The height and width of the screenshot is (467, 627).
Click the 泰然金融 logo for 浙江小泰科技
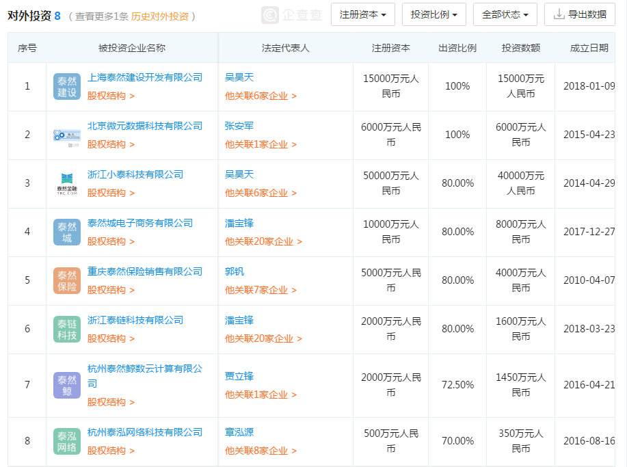pyautogui.click(x=67, y=183)
